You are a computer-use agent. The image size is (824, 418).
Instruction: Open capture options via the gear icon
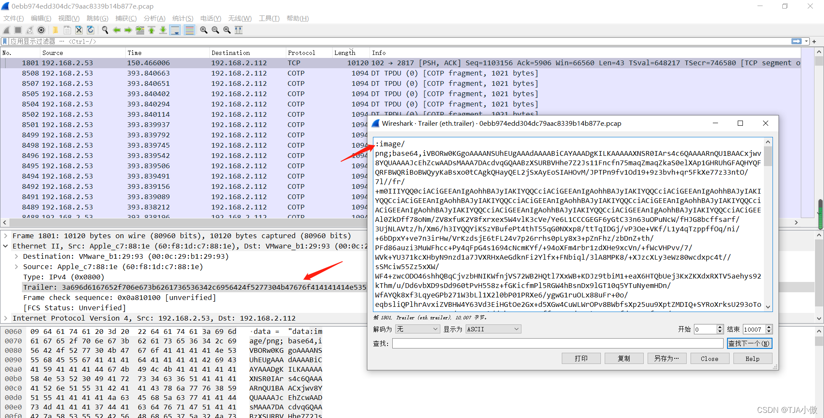click(41, 30)
